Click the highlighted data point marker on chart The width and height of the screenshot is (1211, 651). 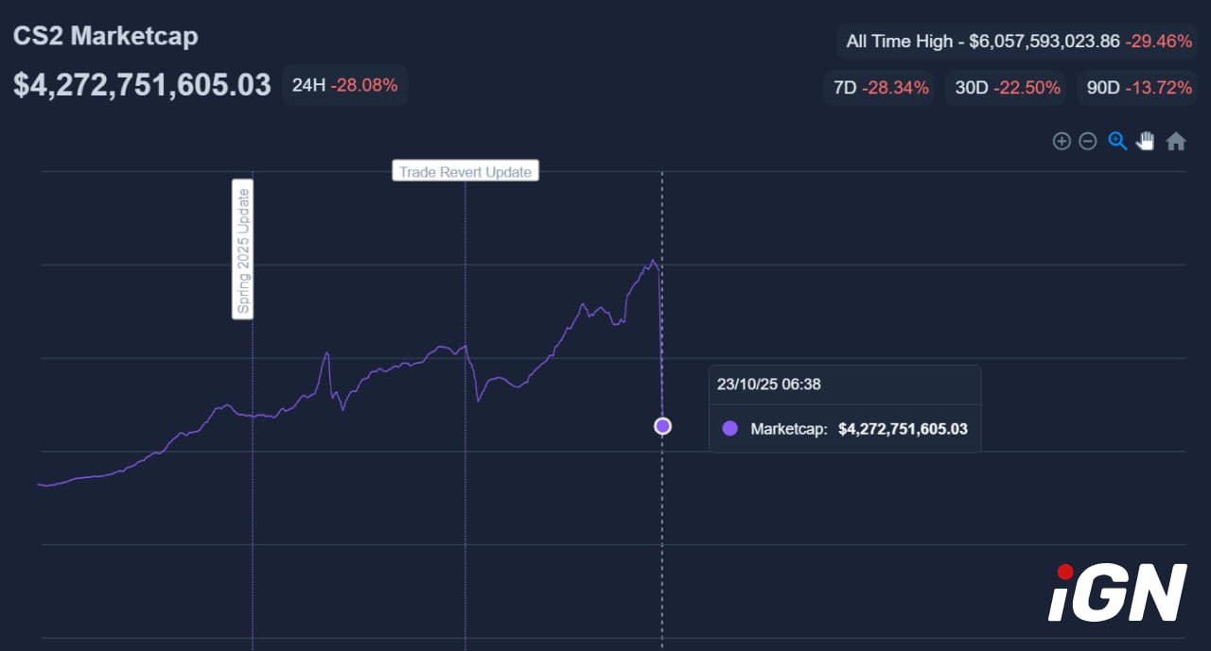(x=662, y=426)
